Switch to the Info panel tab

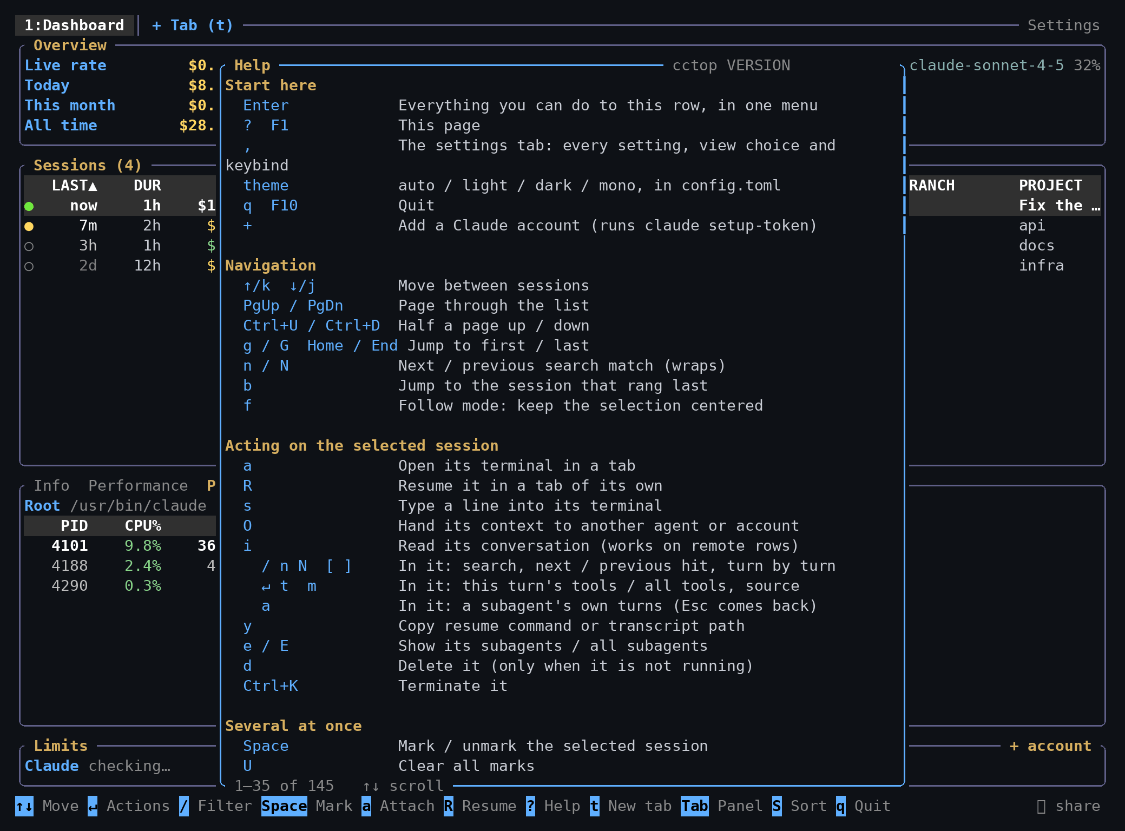[51, 485]
